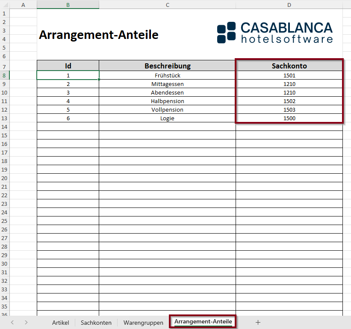Viewport: 351px width, 329px height.
Task: Open the Sachkonten sheet tab
Action: 96,323
